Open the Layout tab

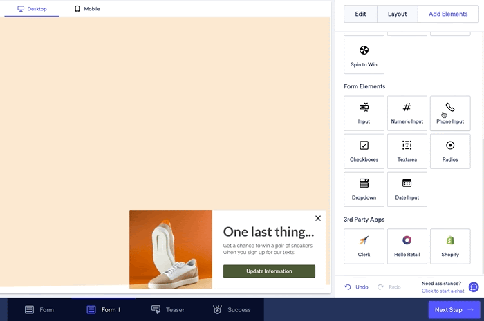[x=397, y=14]
